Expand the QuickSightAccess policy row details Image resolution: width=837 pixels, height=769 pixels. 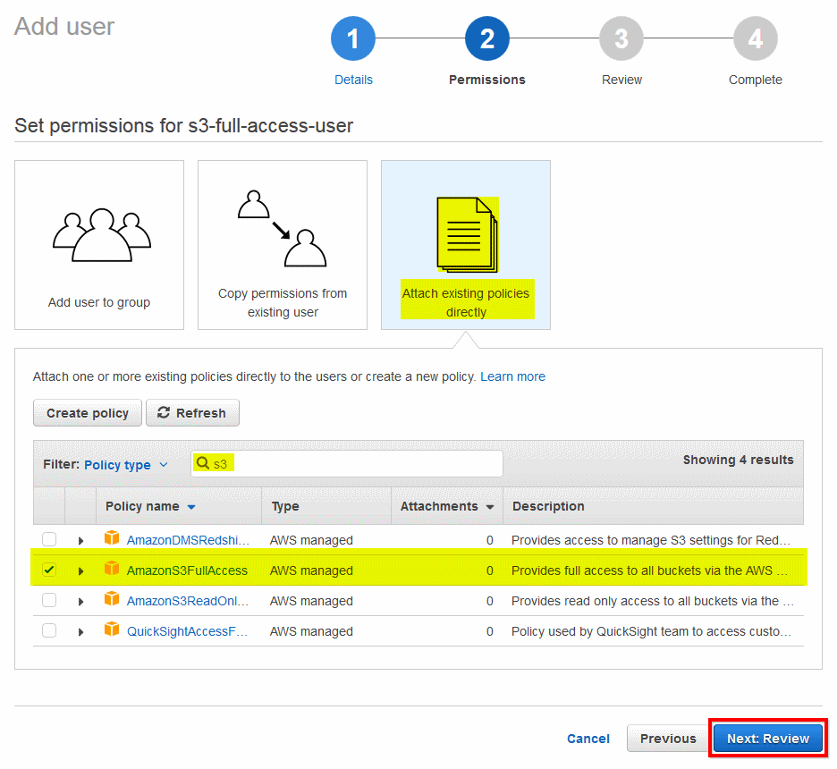[80, 632]
